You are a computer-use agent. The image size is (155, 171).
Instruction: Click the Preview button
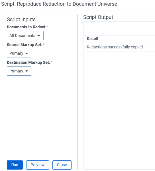pyautogui.click(x=38, y=165)
